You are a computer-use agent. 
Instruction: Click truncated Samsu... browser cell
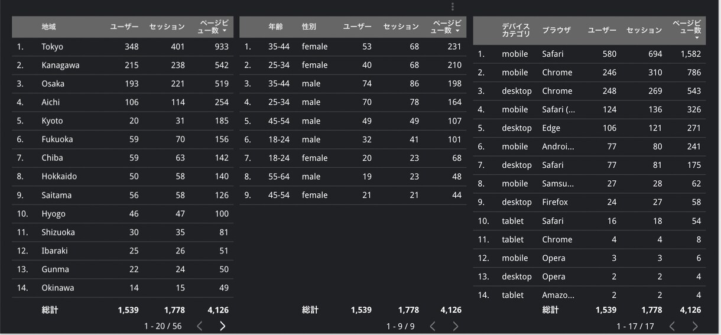558,184
